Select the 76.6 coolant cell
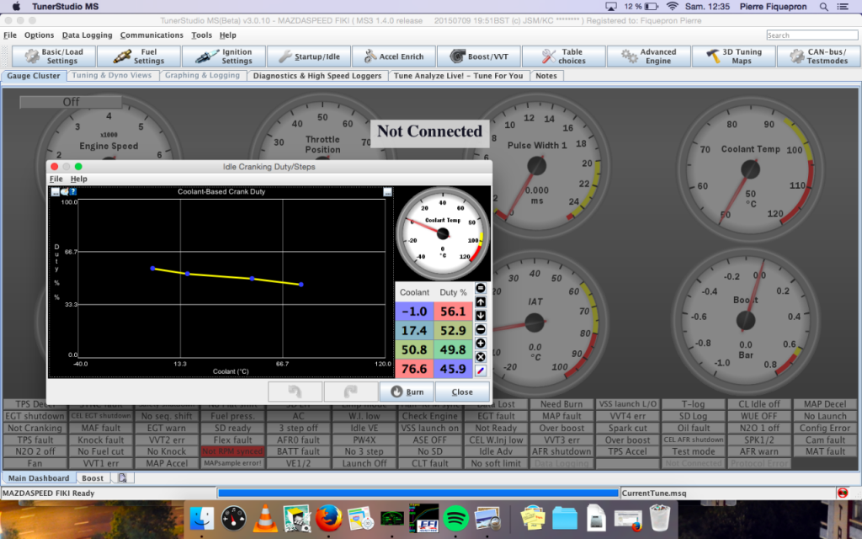The image size is (862, 539). tap(414, 369)
